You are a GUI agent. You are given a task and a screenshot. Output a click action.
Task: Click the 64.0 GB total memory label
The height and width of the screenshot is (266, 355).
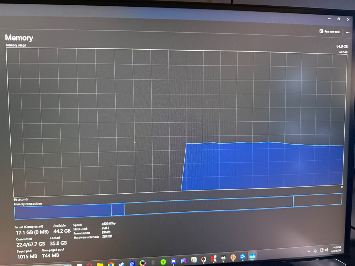pyautogui.click(x=342, y=46)
